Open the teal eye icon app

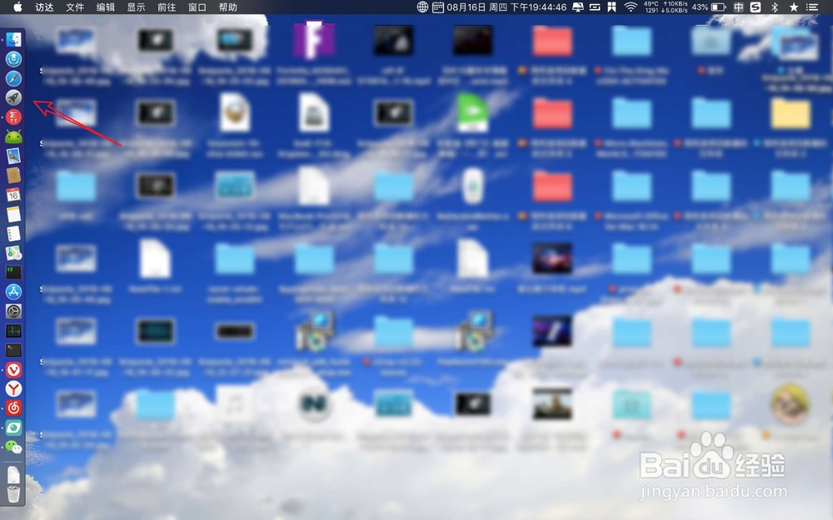pyautogui.click(x=13, y=427)
